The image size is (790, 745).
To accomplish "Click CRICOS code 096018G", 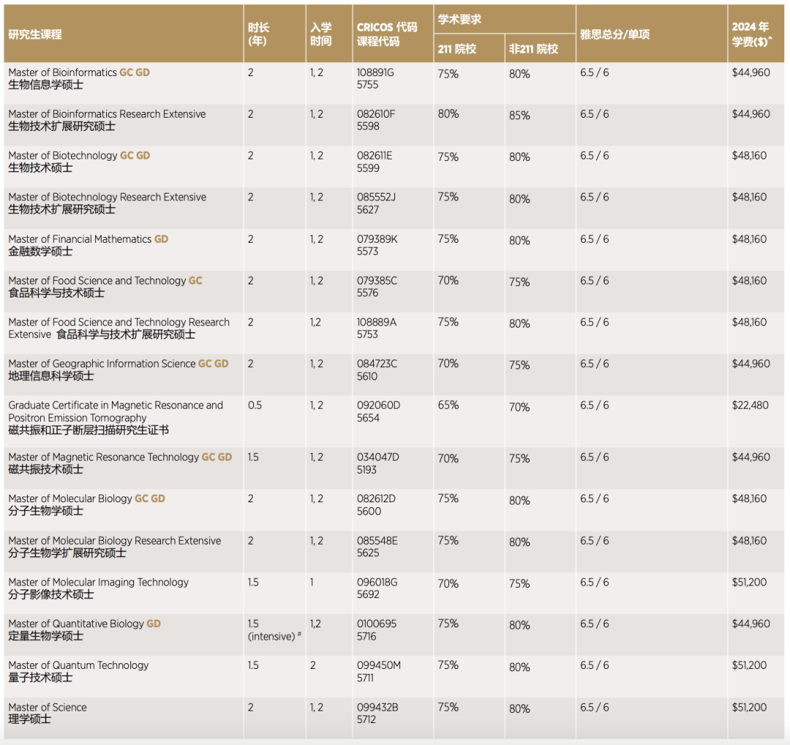I will point(377,582).
